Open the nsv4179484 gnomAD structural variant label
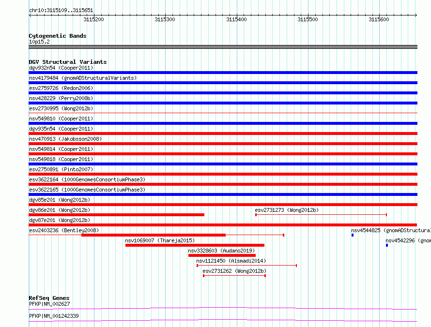This screenshot has height=327, width=431. tap(83, 78)
